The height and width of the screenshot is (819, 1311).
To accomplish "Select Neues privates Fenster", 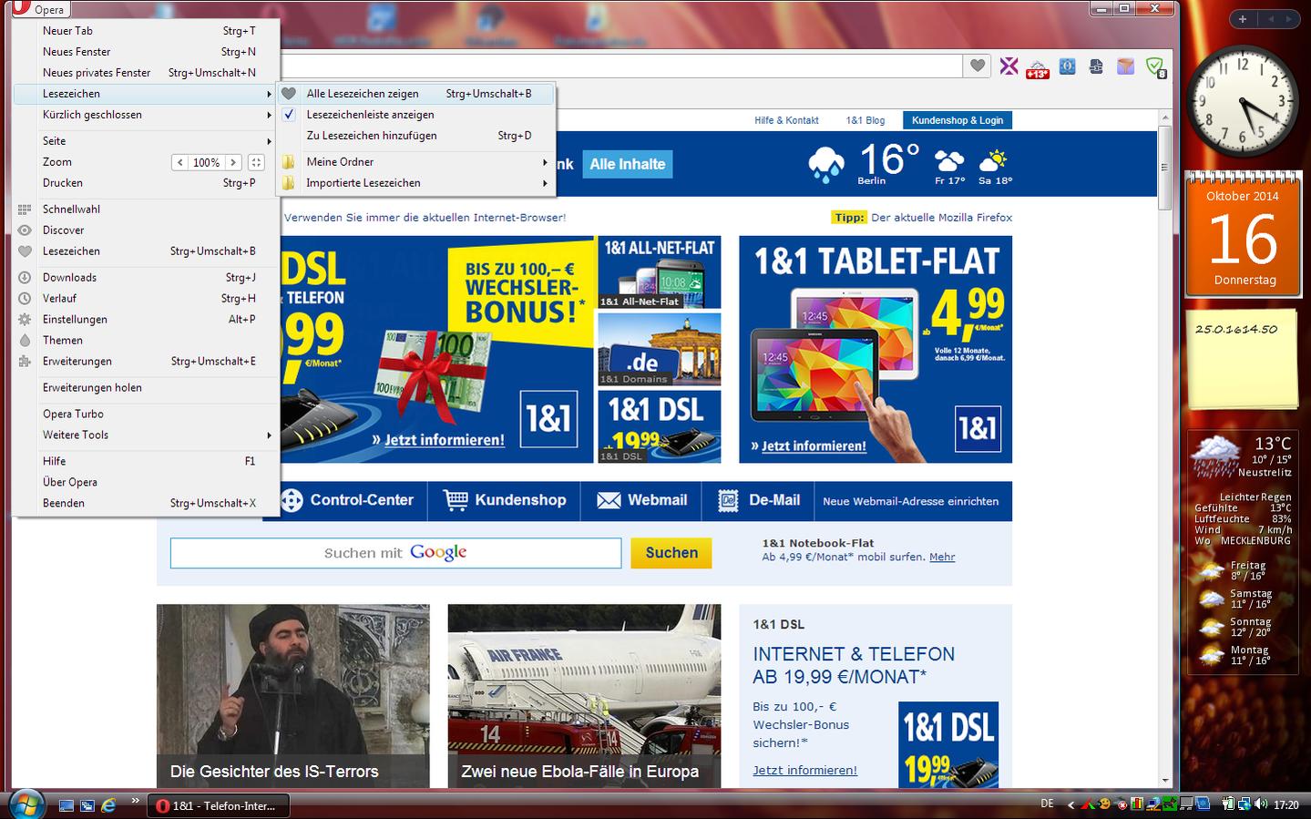I will click(146, 73).
